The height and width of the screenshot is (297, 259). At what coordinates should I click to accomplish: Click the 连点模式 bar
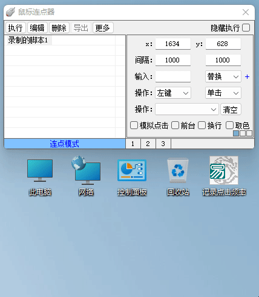point(65,144)
